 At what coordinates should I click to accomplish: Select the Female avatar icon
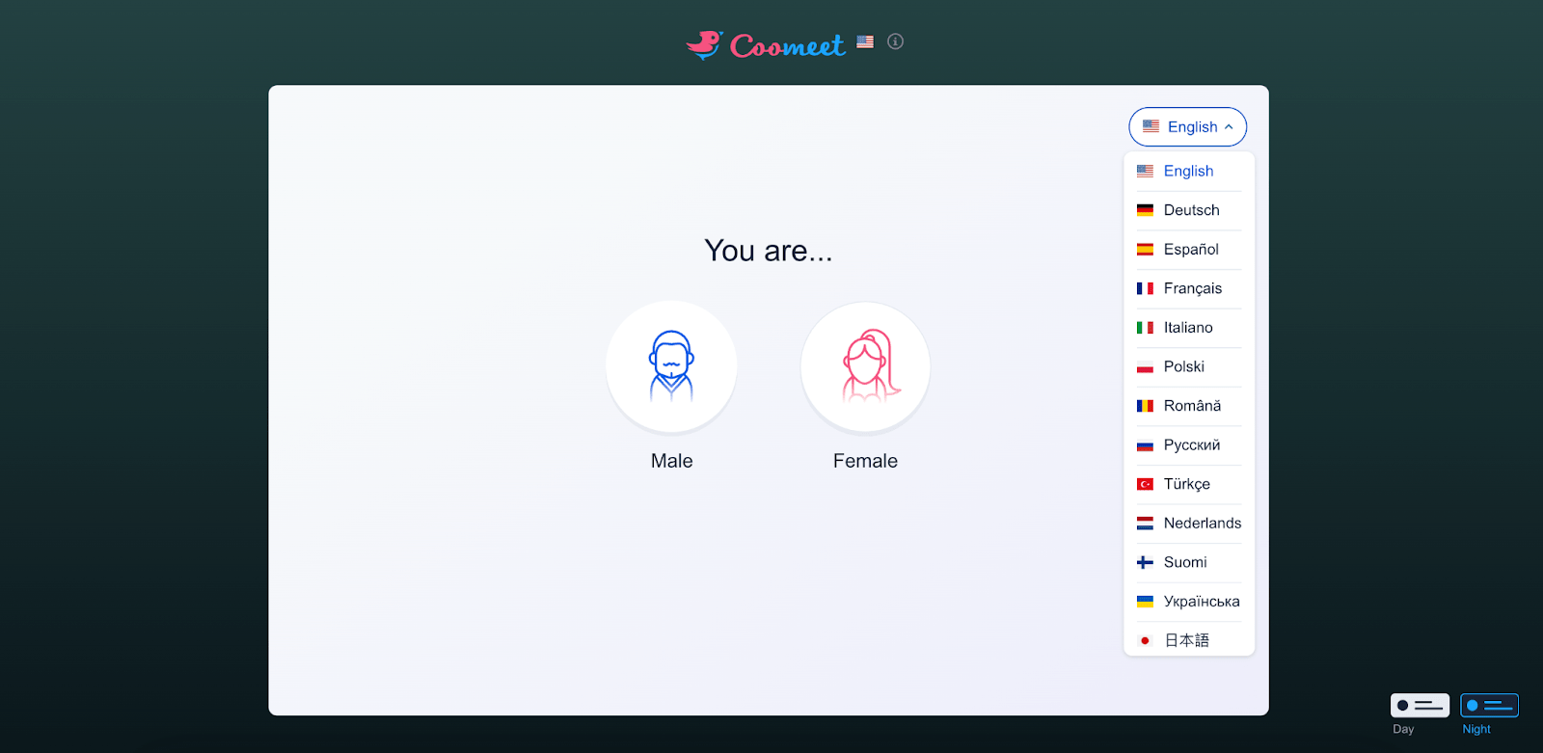coord(865,366)
